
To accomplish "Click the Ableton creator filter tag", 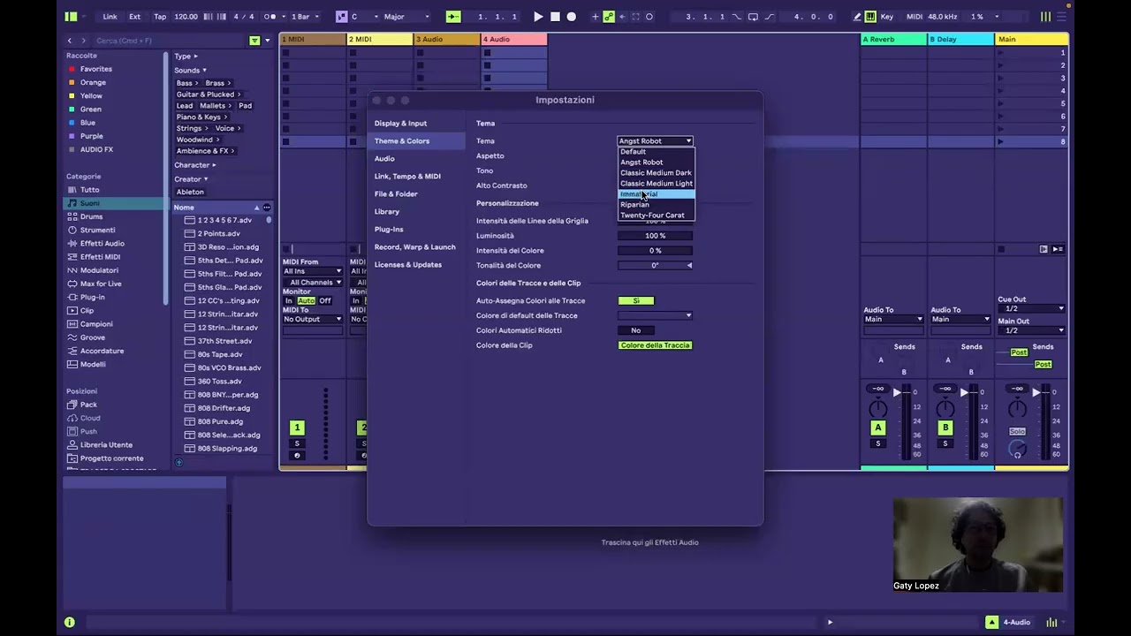I will pos(190,192).
